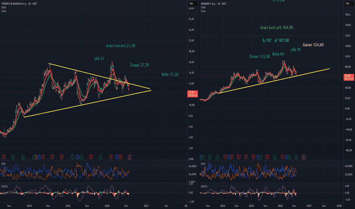Click the 2028 label on Akbank time axis
Image resolution: width=355 pixels, height=209 pixels.
(339, 206)
